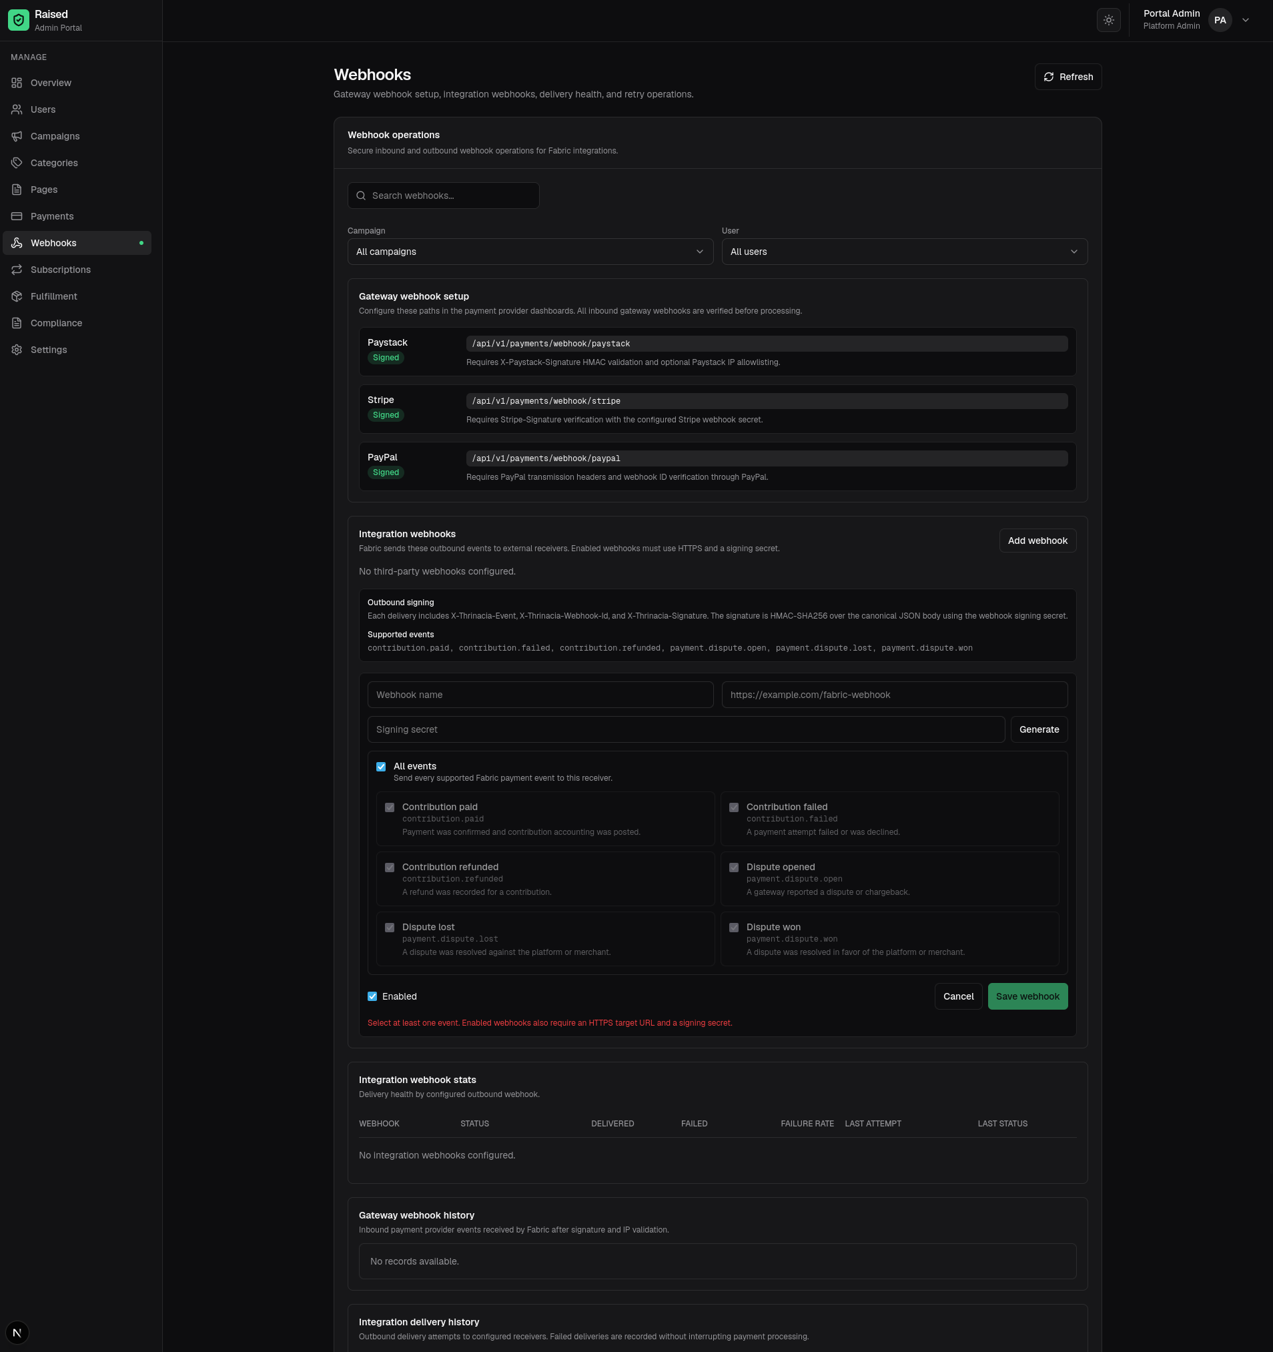Click Save webhook button
The height and width of the screenshot is (1352, 1273).
click(1027, 996)
